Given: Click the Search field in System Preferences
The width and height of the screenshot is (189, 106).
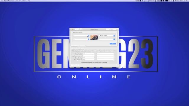Looking at the screenshot, I should coord(112,29).
